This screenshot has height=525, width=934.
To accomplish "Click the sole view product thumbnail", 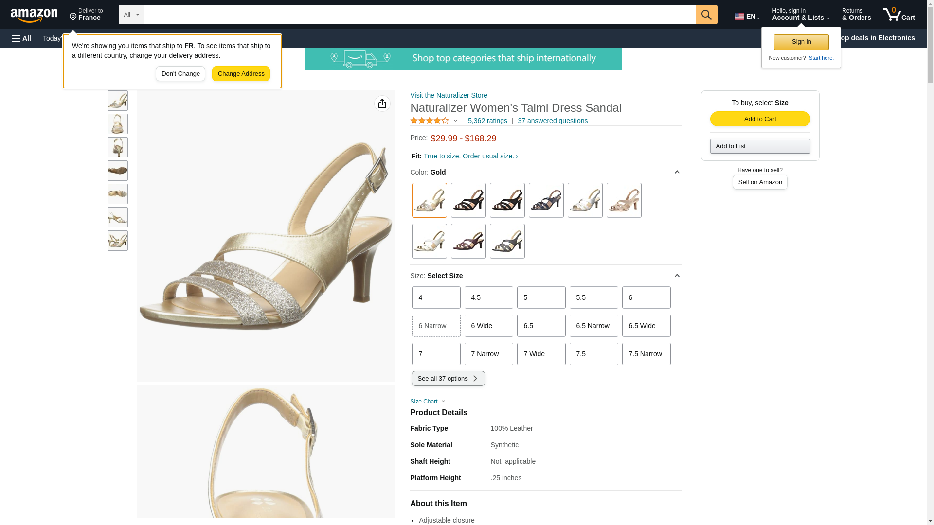I will coord(117,171).
